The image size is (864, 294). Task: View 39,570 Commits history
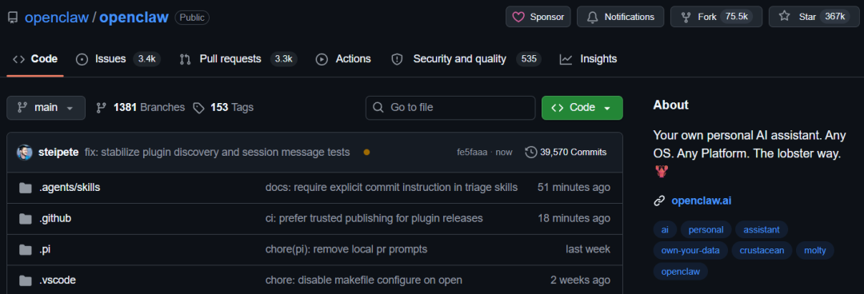point(566,153)
